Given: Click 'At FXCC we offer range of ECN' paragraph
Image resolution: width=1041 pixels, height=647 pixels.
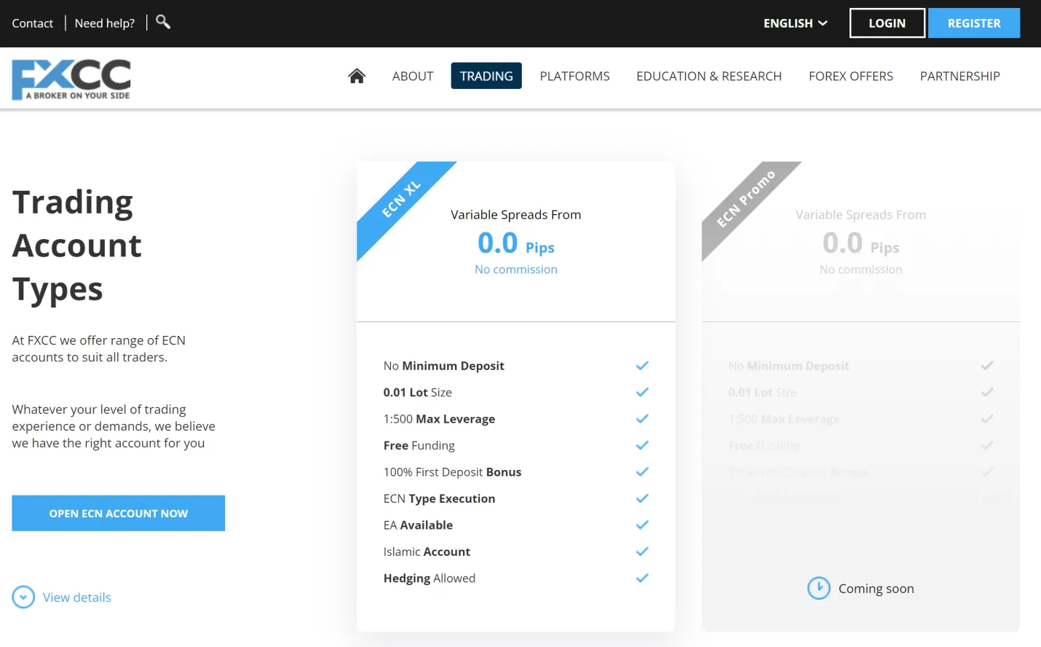Looking at the screenshot, I should pos(99,349).
